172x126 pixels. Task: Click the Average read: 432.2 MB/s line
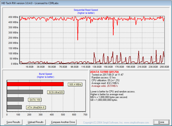click(x=105, y=83)
